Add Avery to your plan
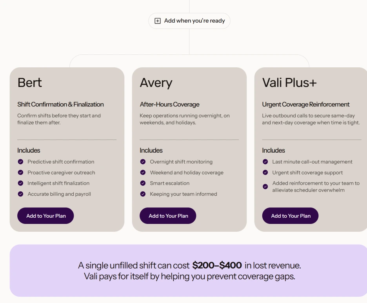The height and width of the screenshot is (303, 367). (168, 216)
